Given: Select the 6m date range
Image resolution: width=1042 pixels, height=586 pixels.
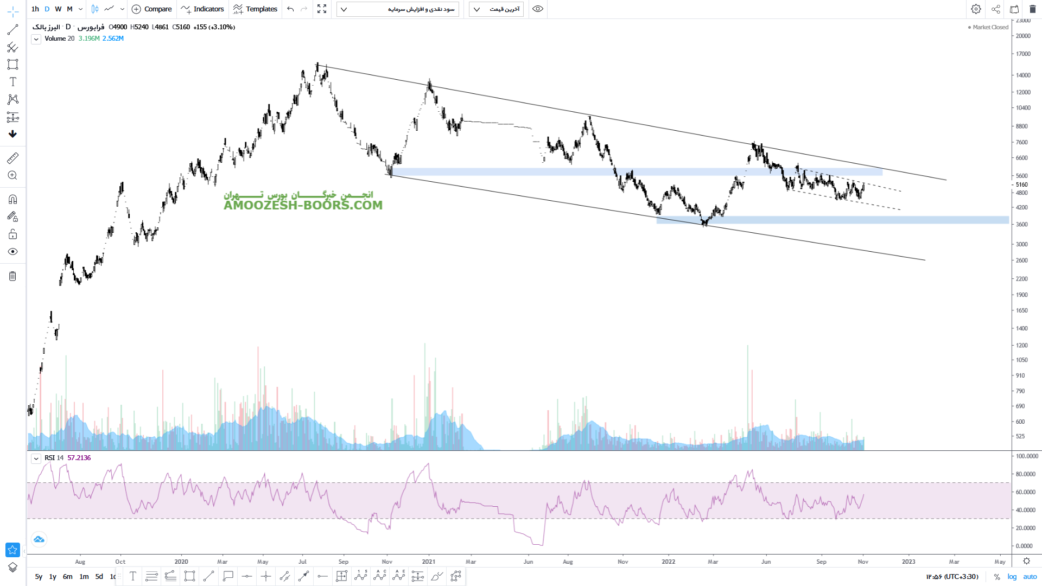Looking at the screenshot, I should (x=67, y=577).
